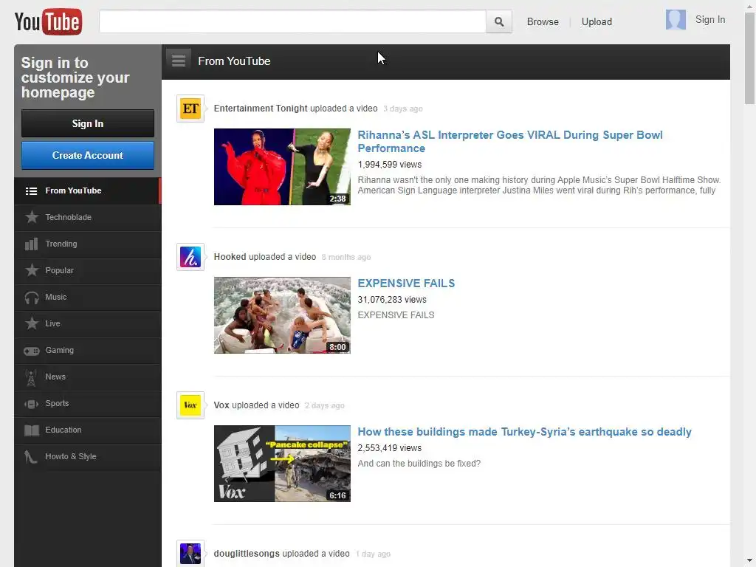Click the Vox yellow channel avatar
The width and height of the screenshot is (756, 567).
(x=190, y=405)
